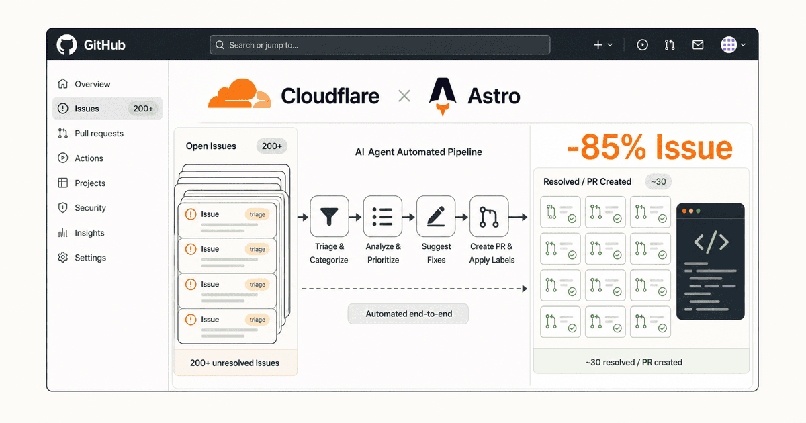The height and width of the screenshot is (423, 806).
Task: Open pull requests icon in header
Action: 670,45
